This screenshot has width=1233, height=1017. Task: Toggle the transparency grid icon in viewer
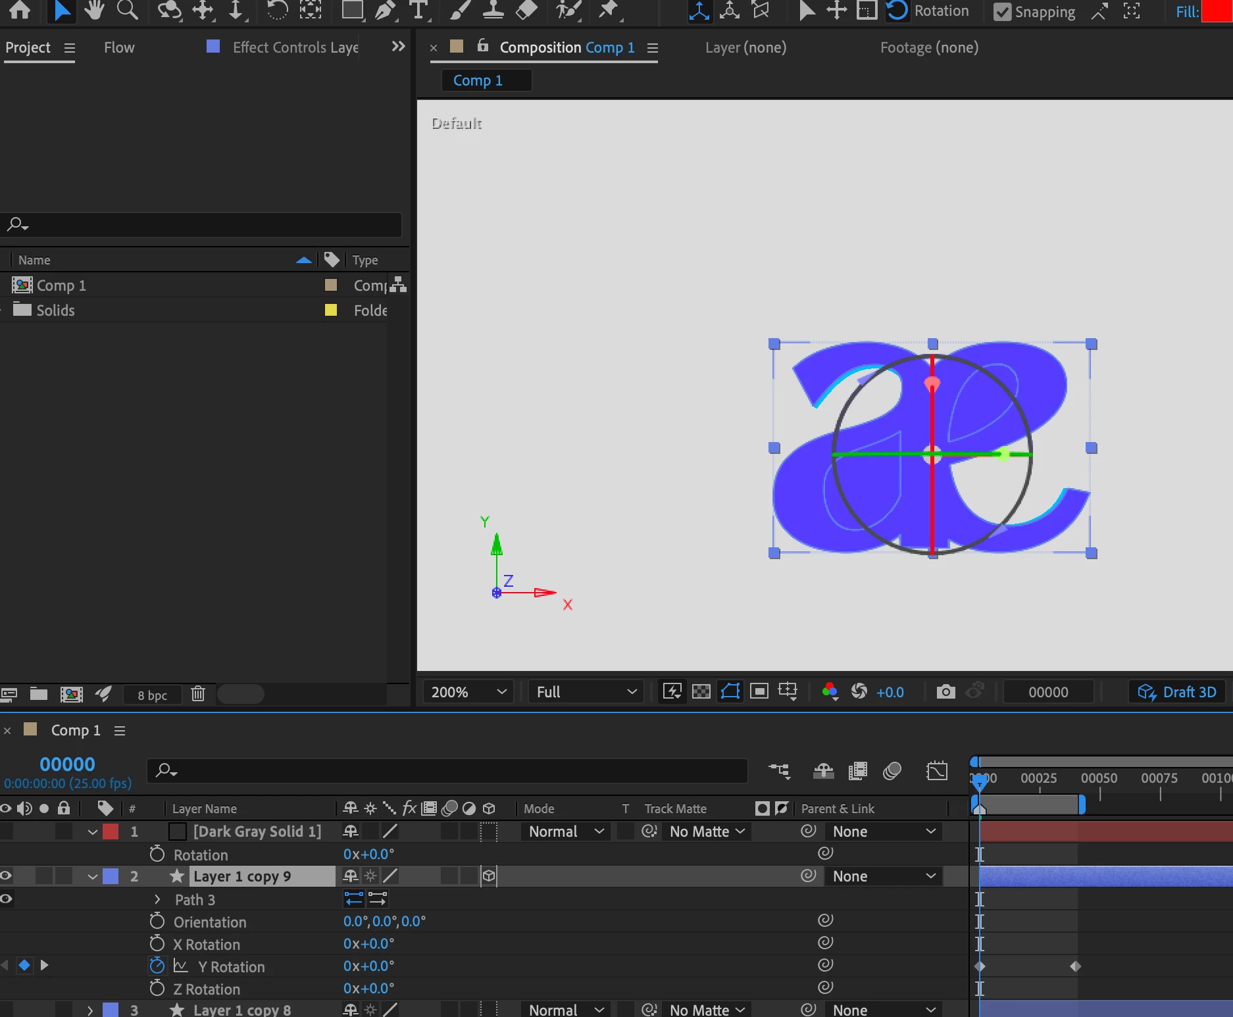pyautogui.click(x=701, y=691)
